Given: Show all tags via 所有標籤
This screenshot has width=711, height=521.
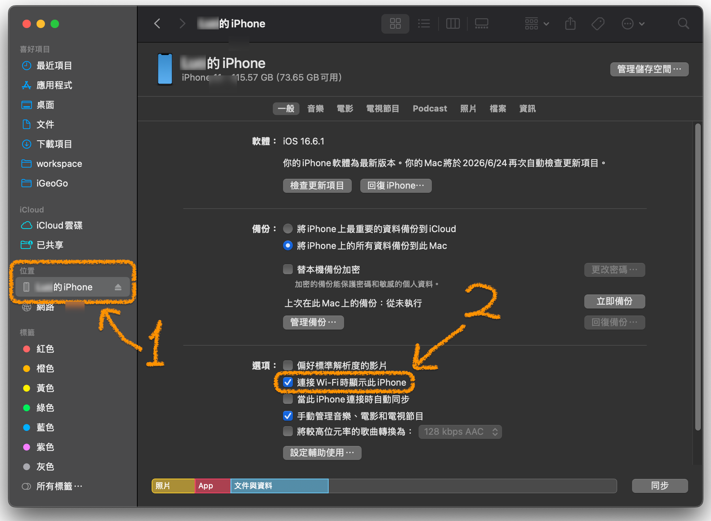Looking at the screenshot, I should (x=59, y=486).
